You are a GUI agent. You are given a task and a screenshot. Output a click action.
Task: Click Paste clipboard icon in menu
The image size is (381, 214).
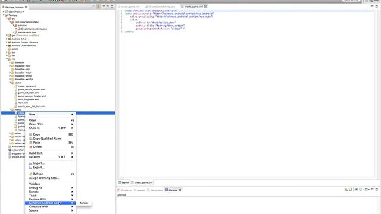pos(30,143)
